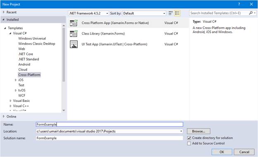Switch to small icons view
Image resolution: width=258 pixels, height=157 pixels.
[170, 13]
